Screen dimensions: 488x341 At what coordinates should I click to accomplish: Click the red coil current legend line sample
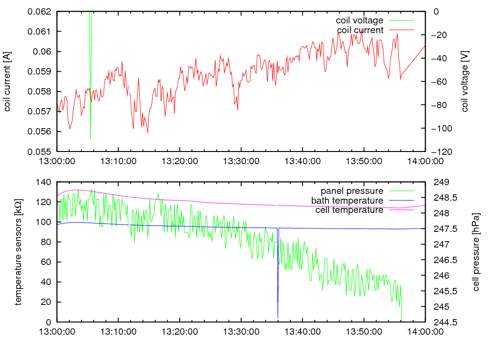point(400,30)
